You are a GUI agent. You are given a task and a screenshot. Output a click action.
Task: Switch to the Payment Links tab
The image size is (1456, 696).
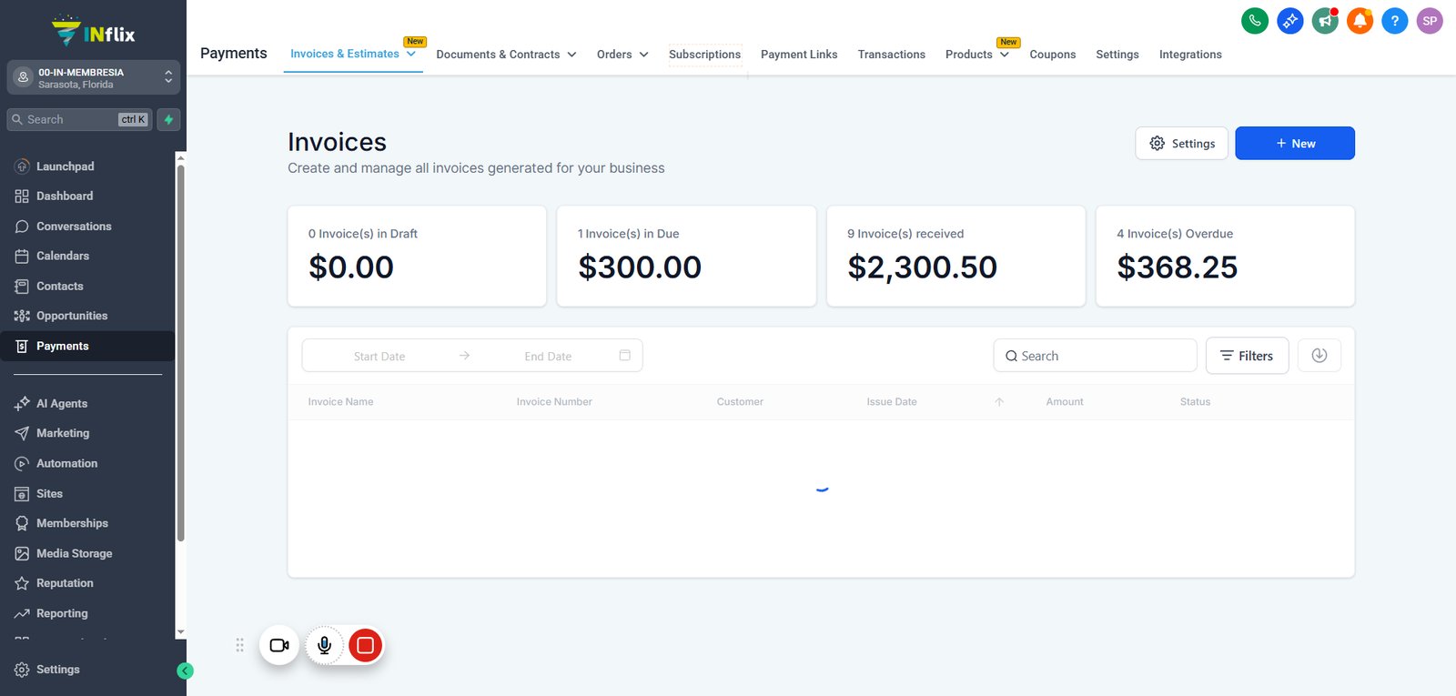799,55
